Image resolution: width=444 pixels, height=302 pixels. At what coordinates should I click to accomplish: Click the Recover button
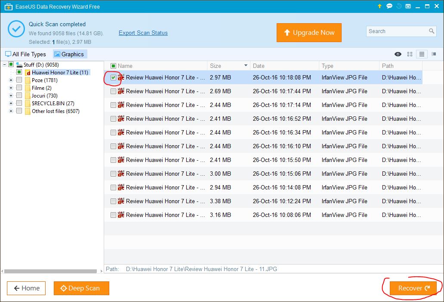[x=413, y=288]
